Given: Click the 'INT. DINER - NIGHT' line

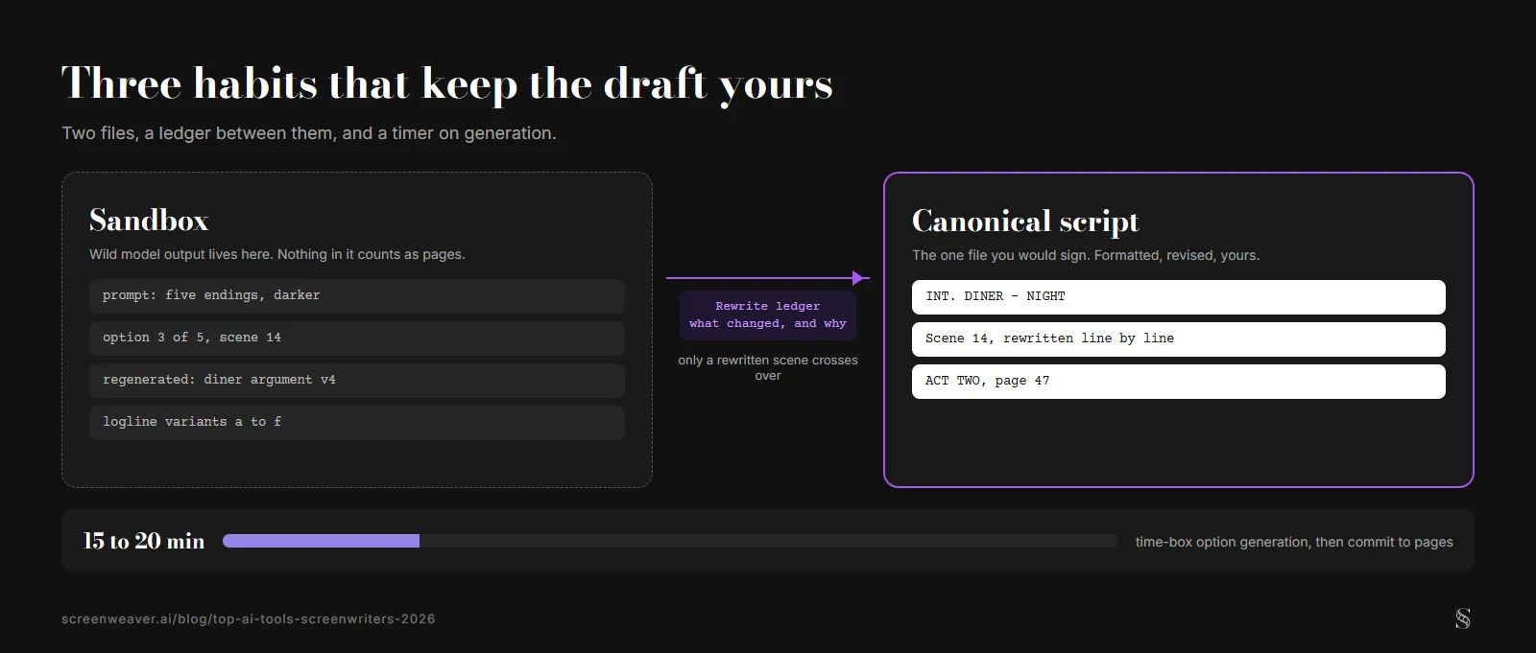Looking at the screenshot, I should coord(1179,297).
